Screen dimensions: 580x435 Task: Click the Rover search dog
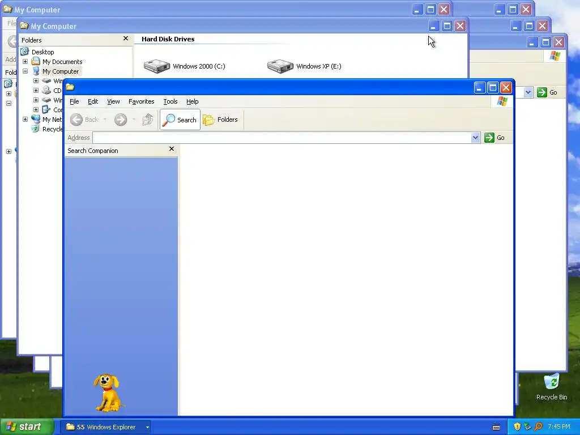point(108,393)
